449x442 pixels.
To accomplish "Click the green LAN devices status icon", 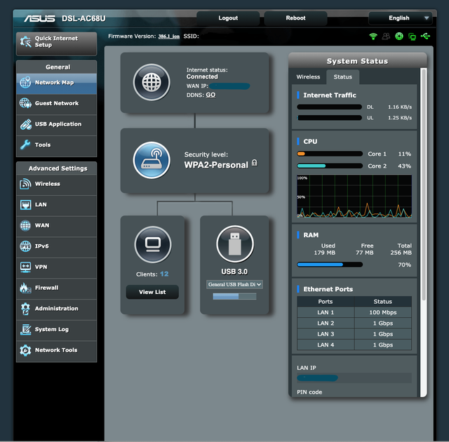I will coord(412,36).
